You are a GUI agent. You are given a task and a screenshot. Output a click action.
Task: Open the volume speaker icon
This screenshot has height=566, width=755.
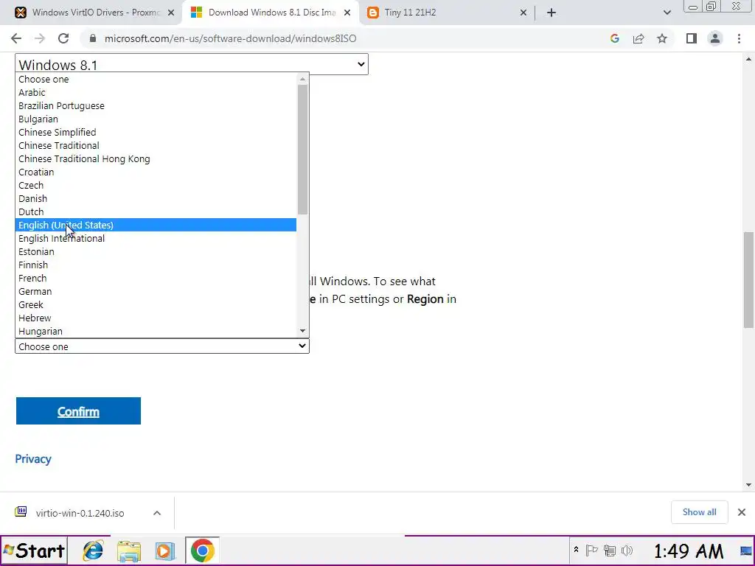point(627,550)
